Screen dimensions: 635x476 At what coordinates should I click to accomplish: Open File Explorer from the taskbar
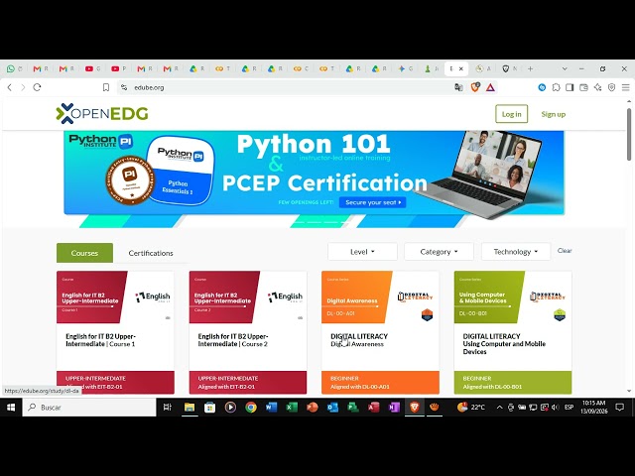click(190, 408)
